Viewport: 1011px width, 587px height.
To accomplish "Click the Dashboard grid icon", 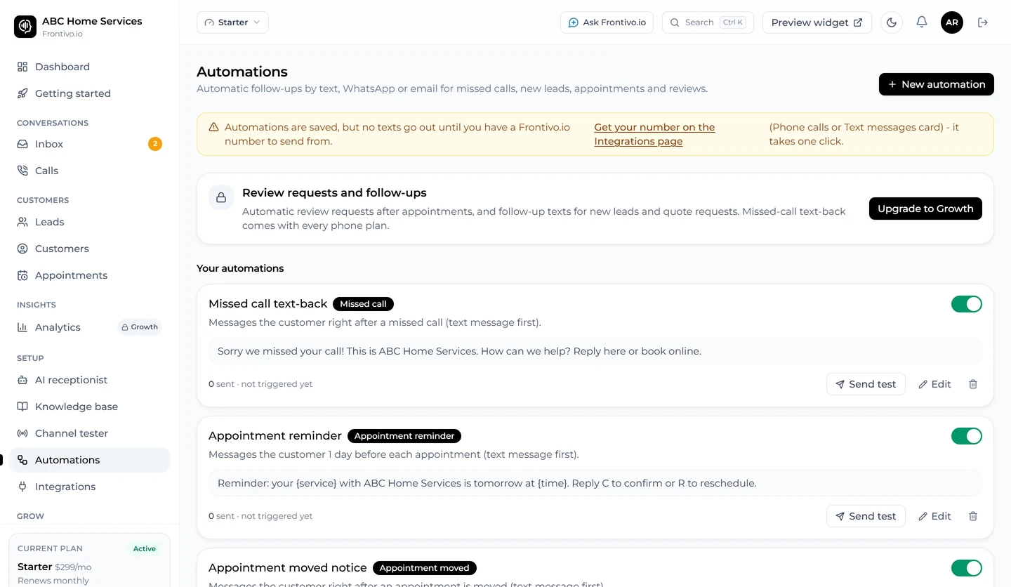I will tap(22, 67).
